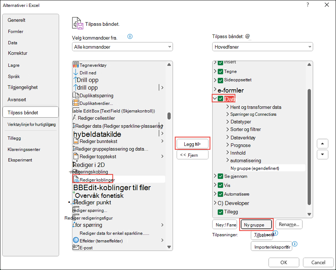
Task: Click the Tilpass båndet header icon
Action: pos(77,23)
